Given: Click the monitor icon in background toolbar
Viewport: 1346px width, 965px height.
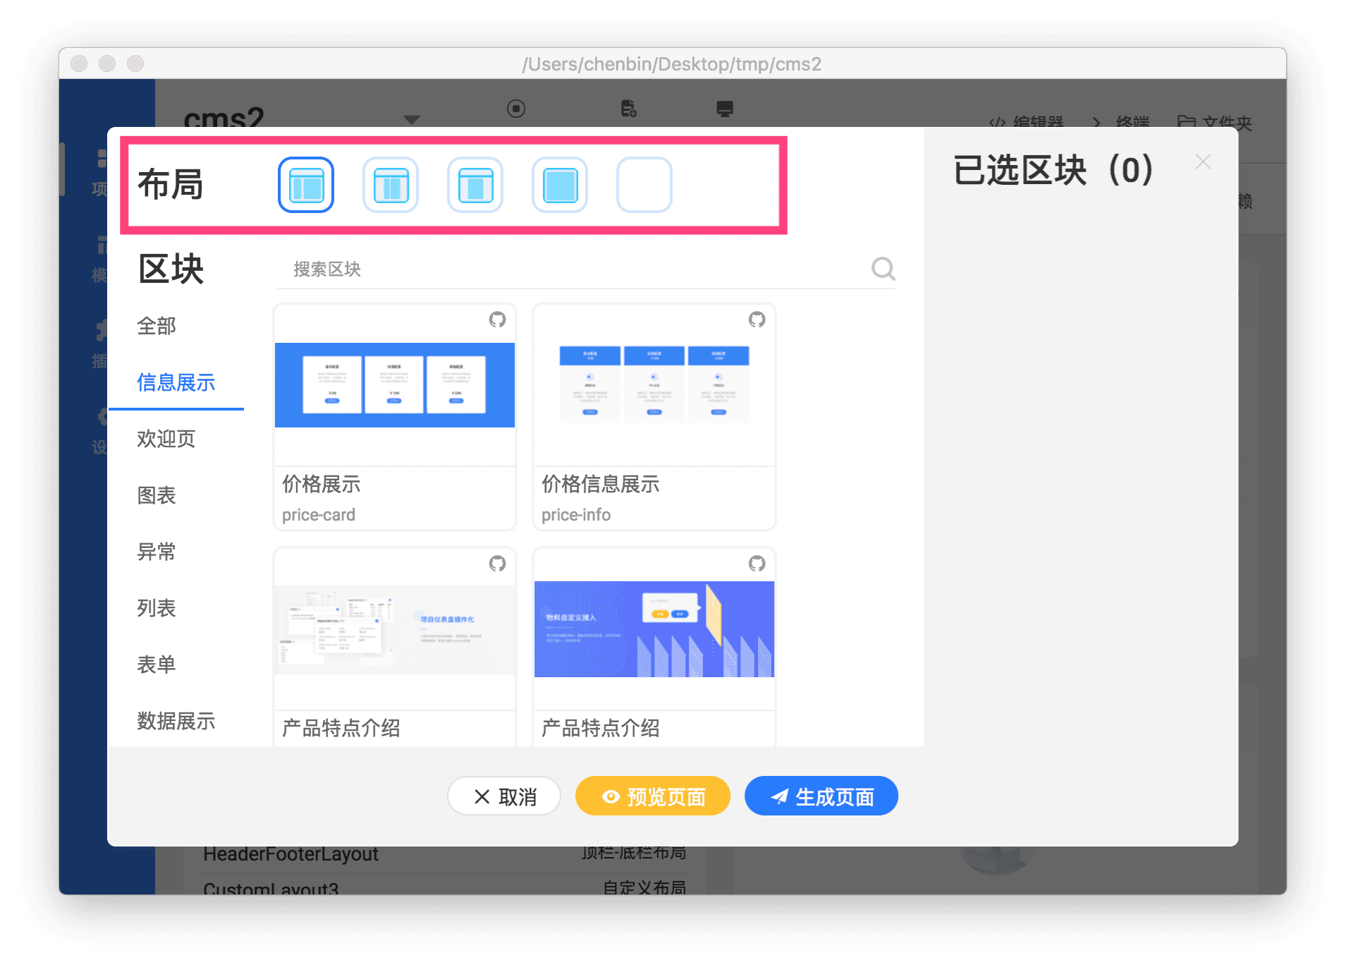Looking at the screenshot, I should click(x=725, y=109).
